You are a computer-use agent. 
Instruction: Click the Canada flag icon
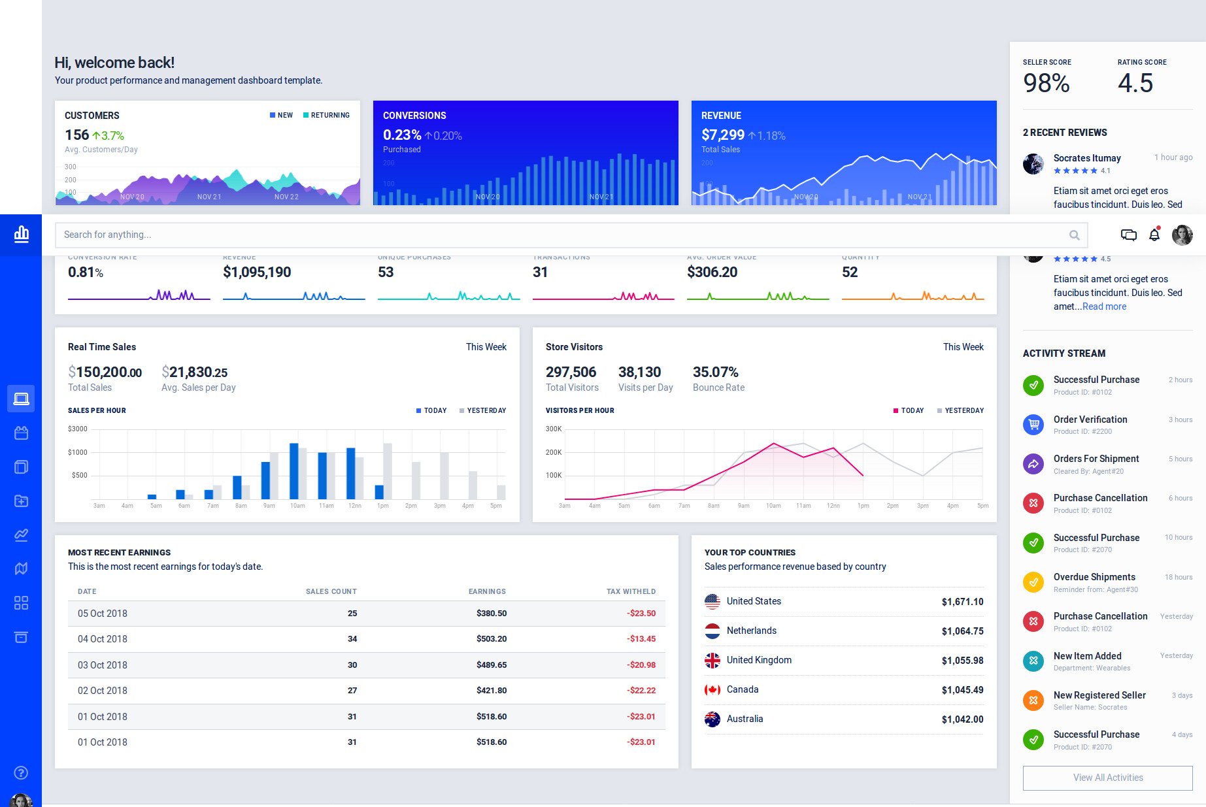[x=712, y=689]
